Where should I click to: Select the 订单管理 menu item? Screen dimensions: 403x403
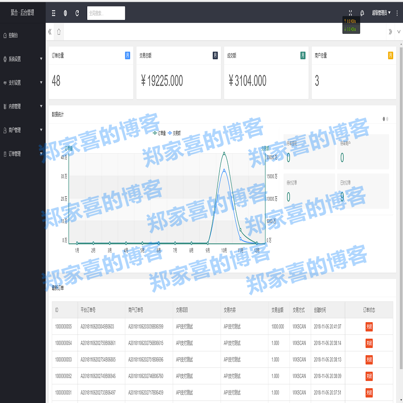point(19,154)
